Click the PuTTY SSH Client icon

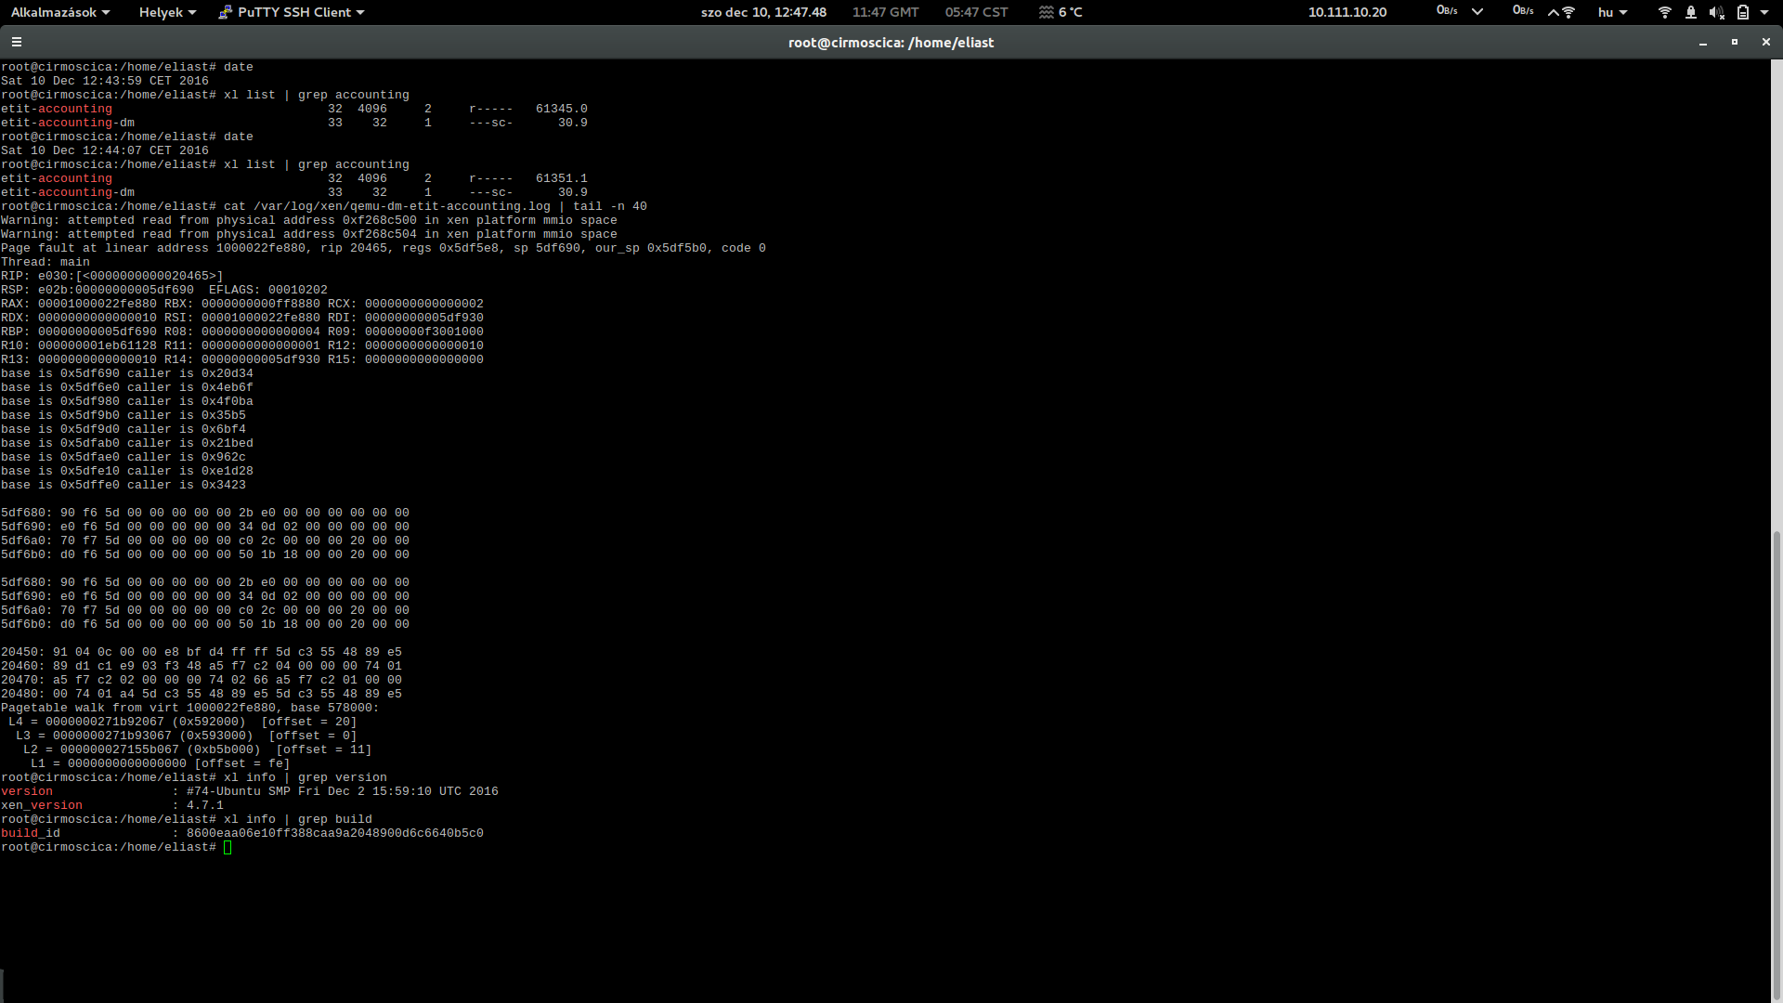tap(225, 12)
